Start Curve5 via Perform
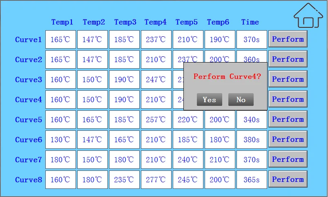This screenshot has height=197, width=328. 288,119
